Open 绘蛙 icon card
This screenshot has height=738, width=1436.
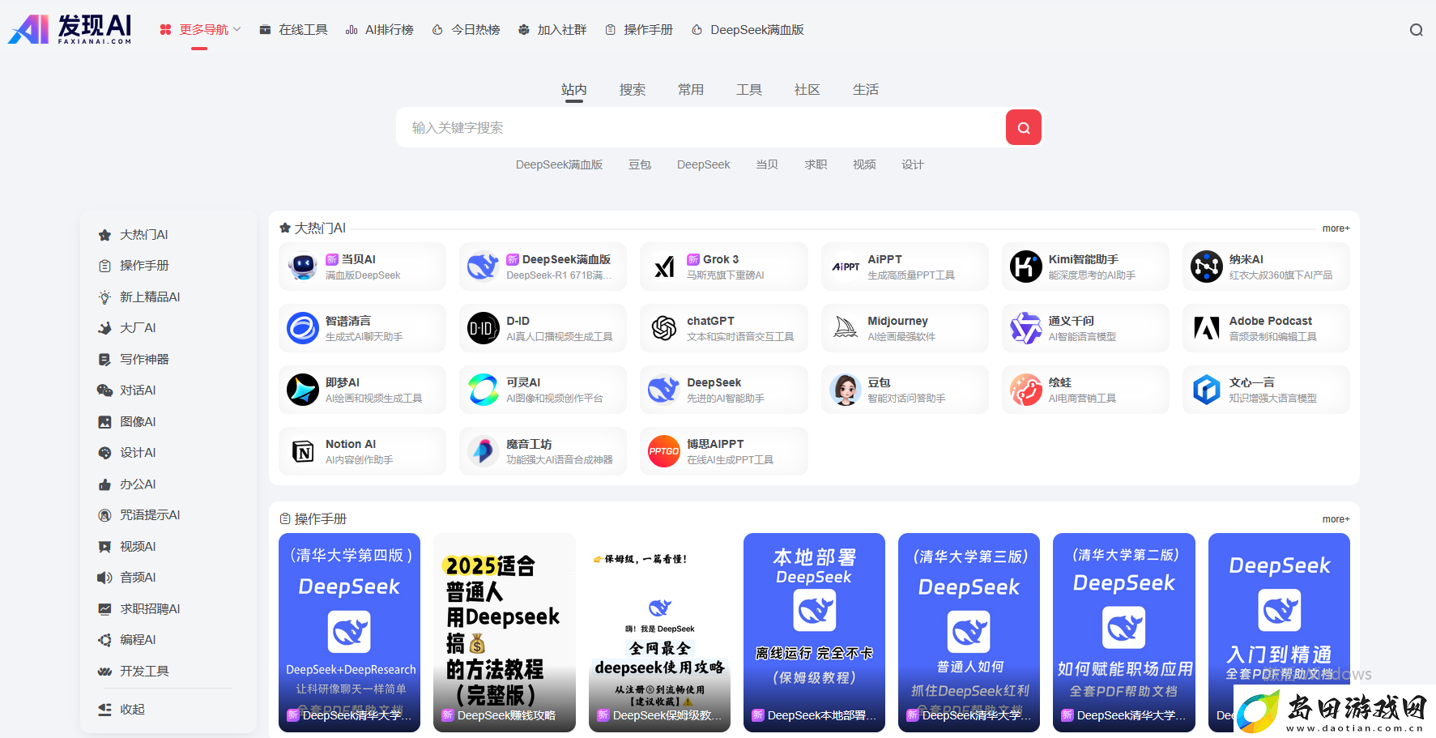click(1085, 390)
